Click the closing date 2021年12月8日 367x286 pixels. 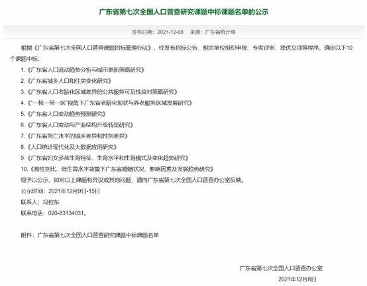297,279
